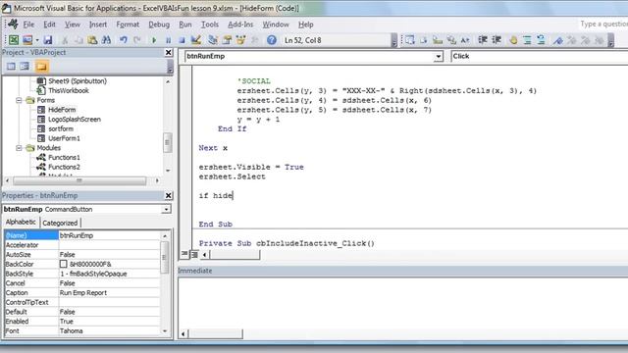The image size is (628, 353).
Task: Select HideForm in the project tree
Action: tap(62, 110)
